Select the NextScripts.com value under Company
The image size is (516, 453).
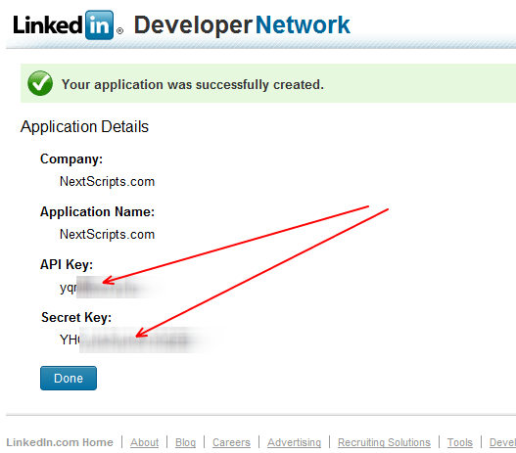pyautogui.click(x=107, y=181)
